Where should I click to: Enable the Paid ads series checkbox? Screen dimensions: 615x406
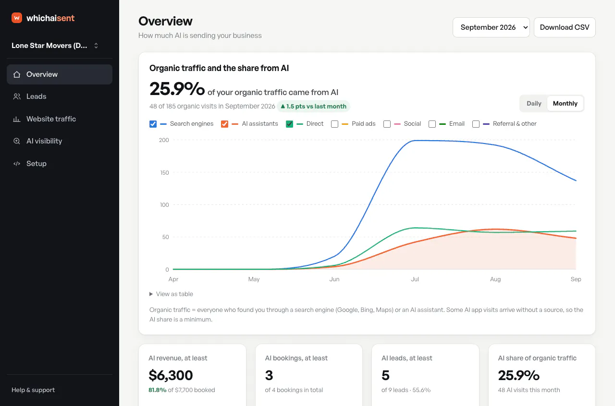coord(335,124)
